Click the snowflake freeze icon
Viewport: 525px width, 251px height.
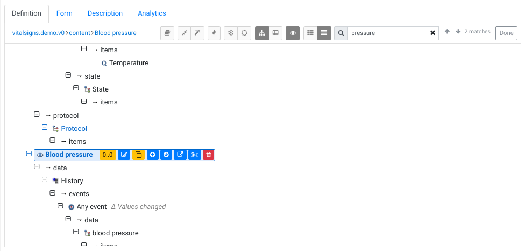pyautogui.click(x=231, y=33)
